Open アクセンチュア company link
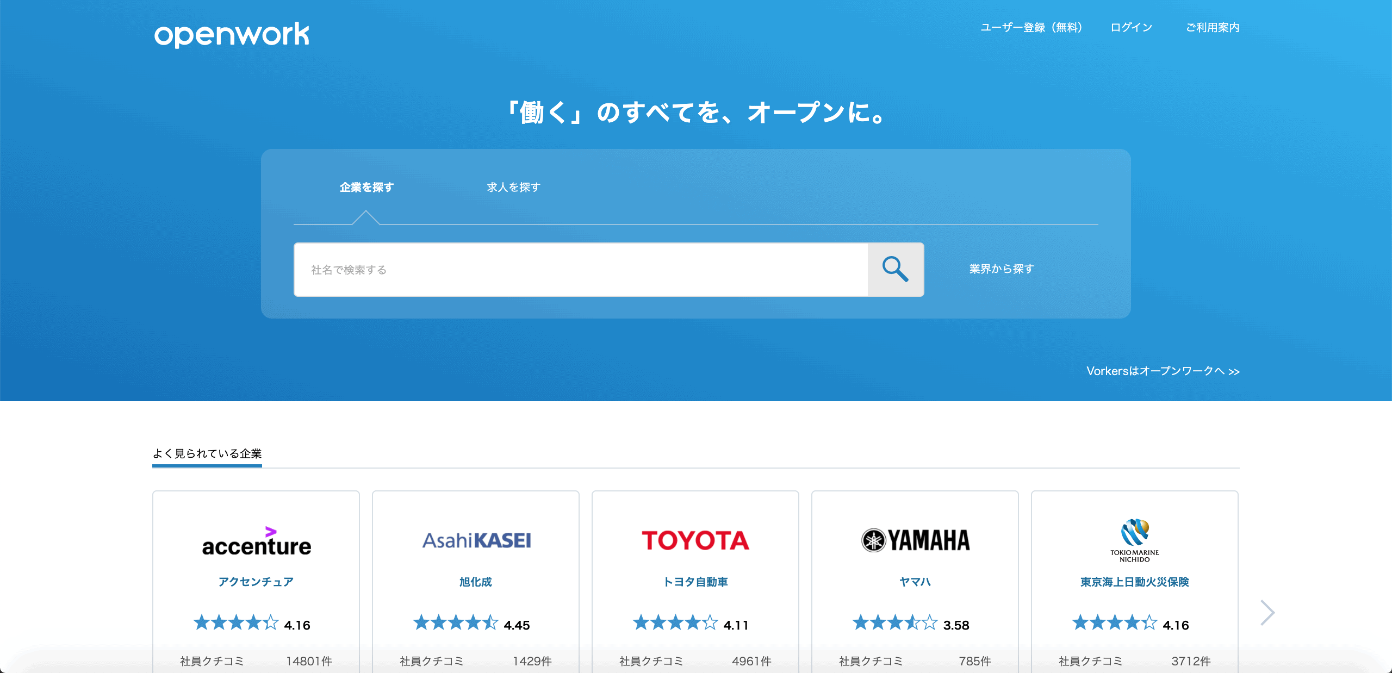The width and height of the screenshot is (1392, 673). [256, 582]
